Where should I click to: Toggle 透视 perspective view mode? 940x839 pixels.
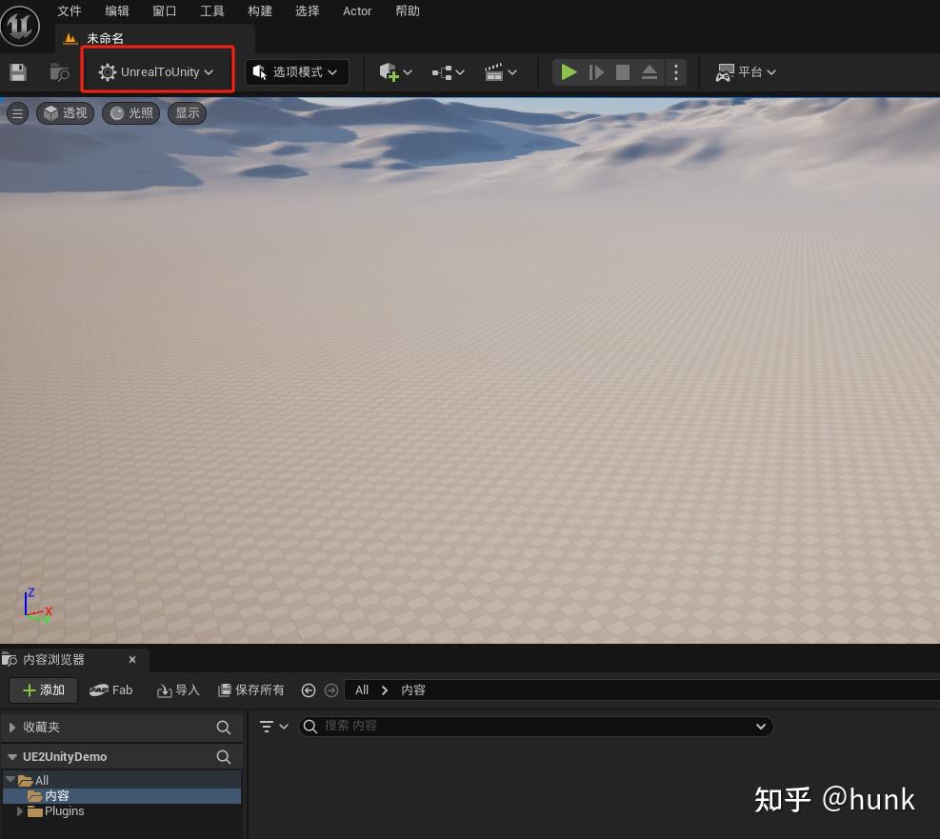64,112
